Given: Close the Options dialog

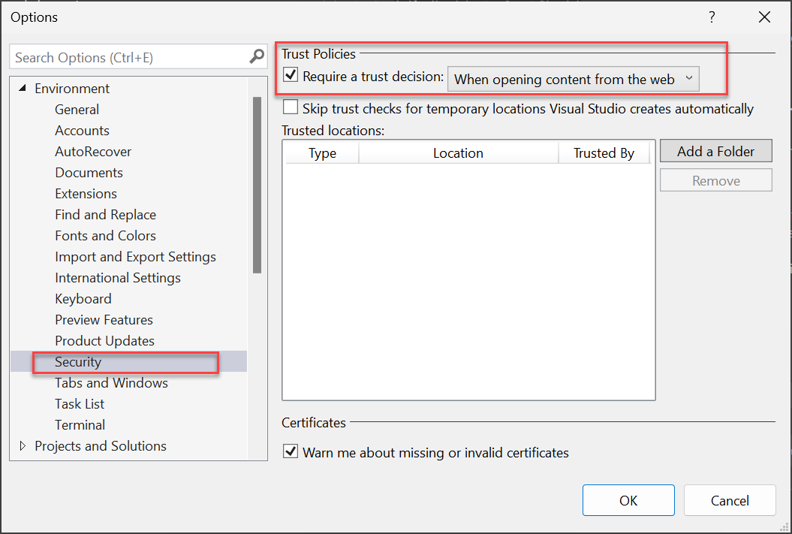Looking at the screenshot, I should 764,17.
